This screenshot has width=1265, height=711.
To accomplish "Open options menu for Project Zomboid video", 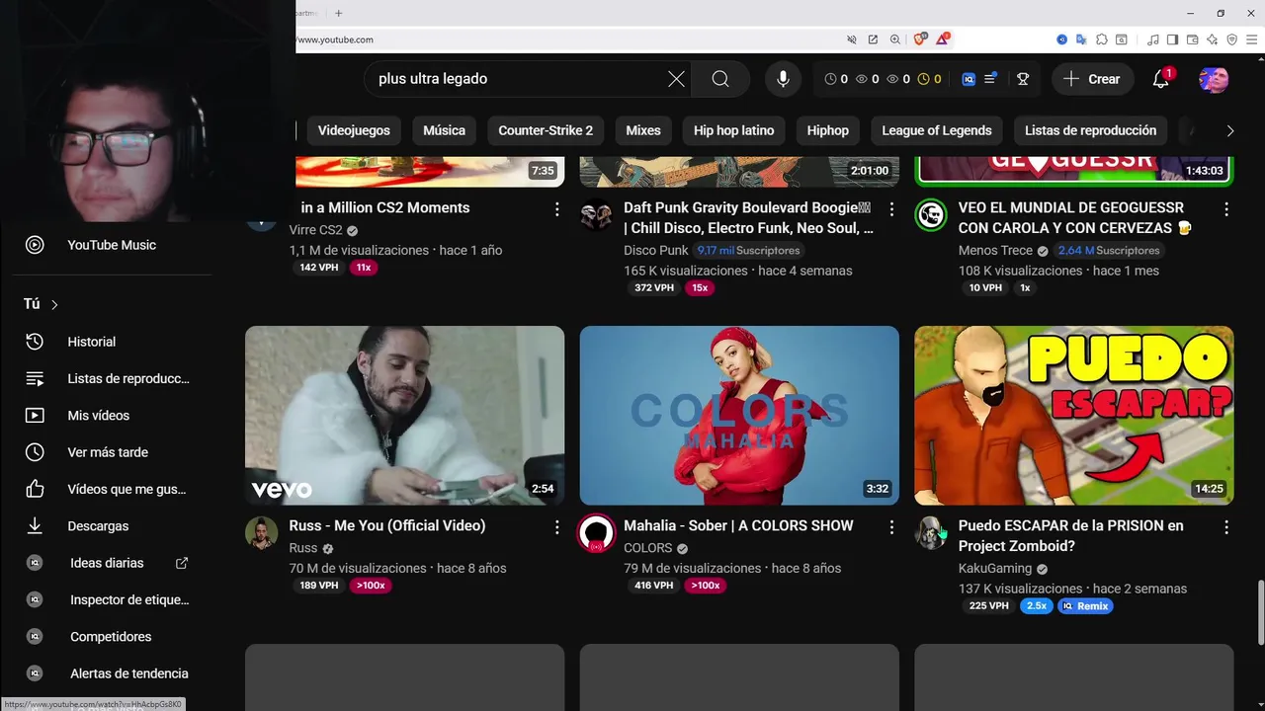I will (1226, 527).
